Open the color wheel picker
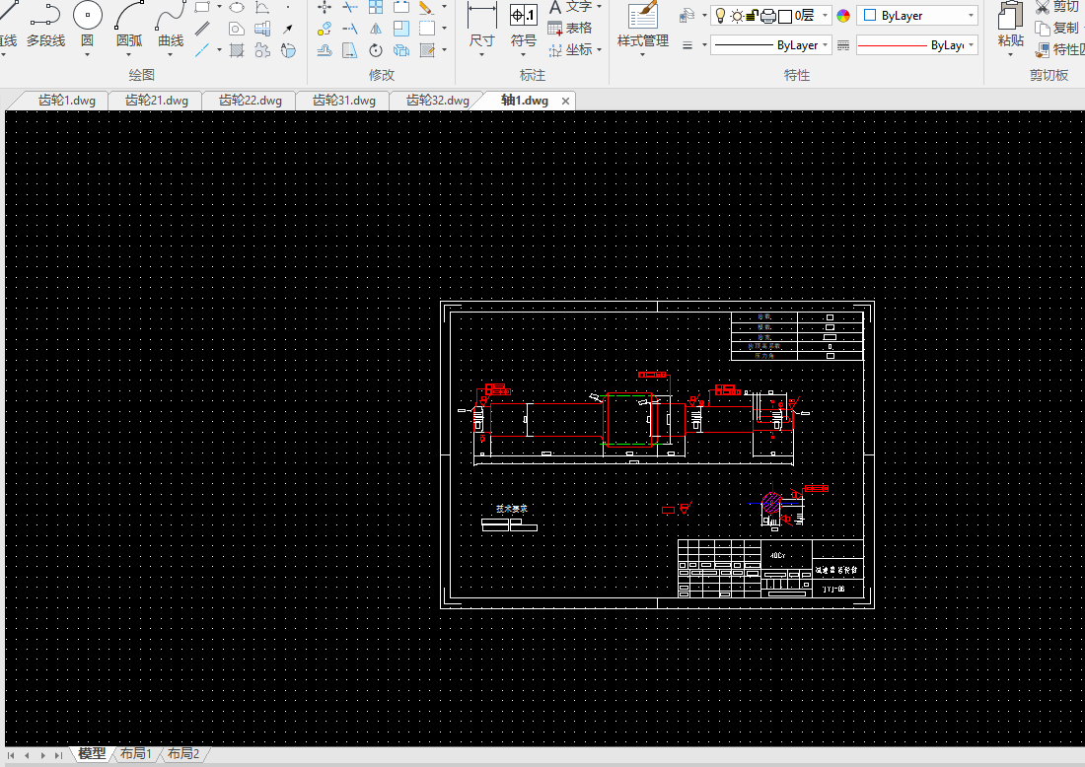 pos(843,16)
